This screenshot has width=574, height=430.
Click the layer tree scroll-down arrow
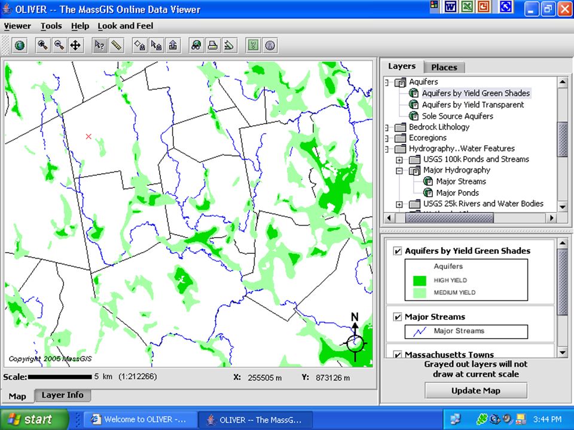(x=563, y=207)
